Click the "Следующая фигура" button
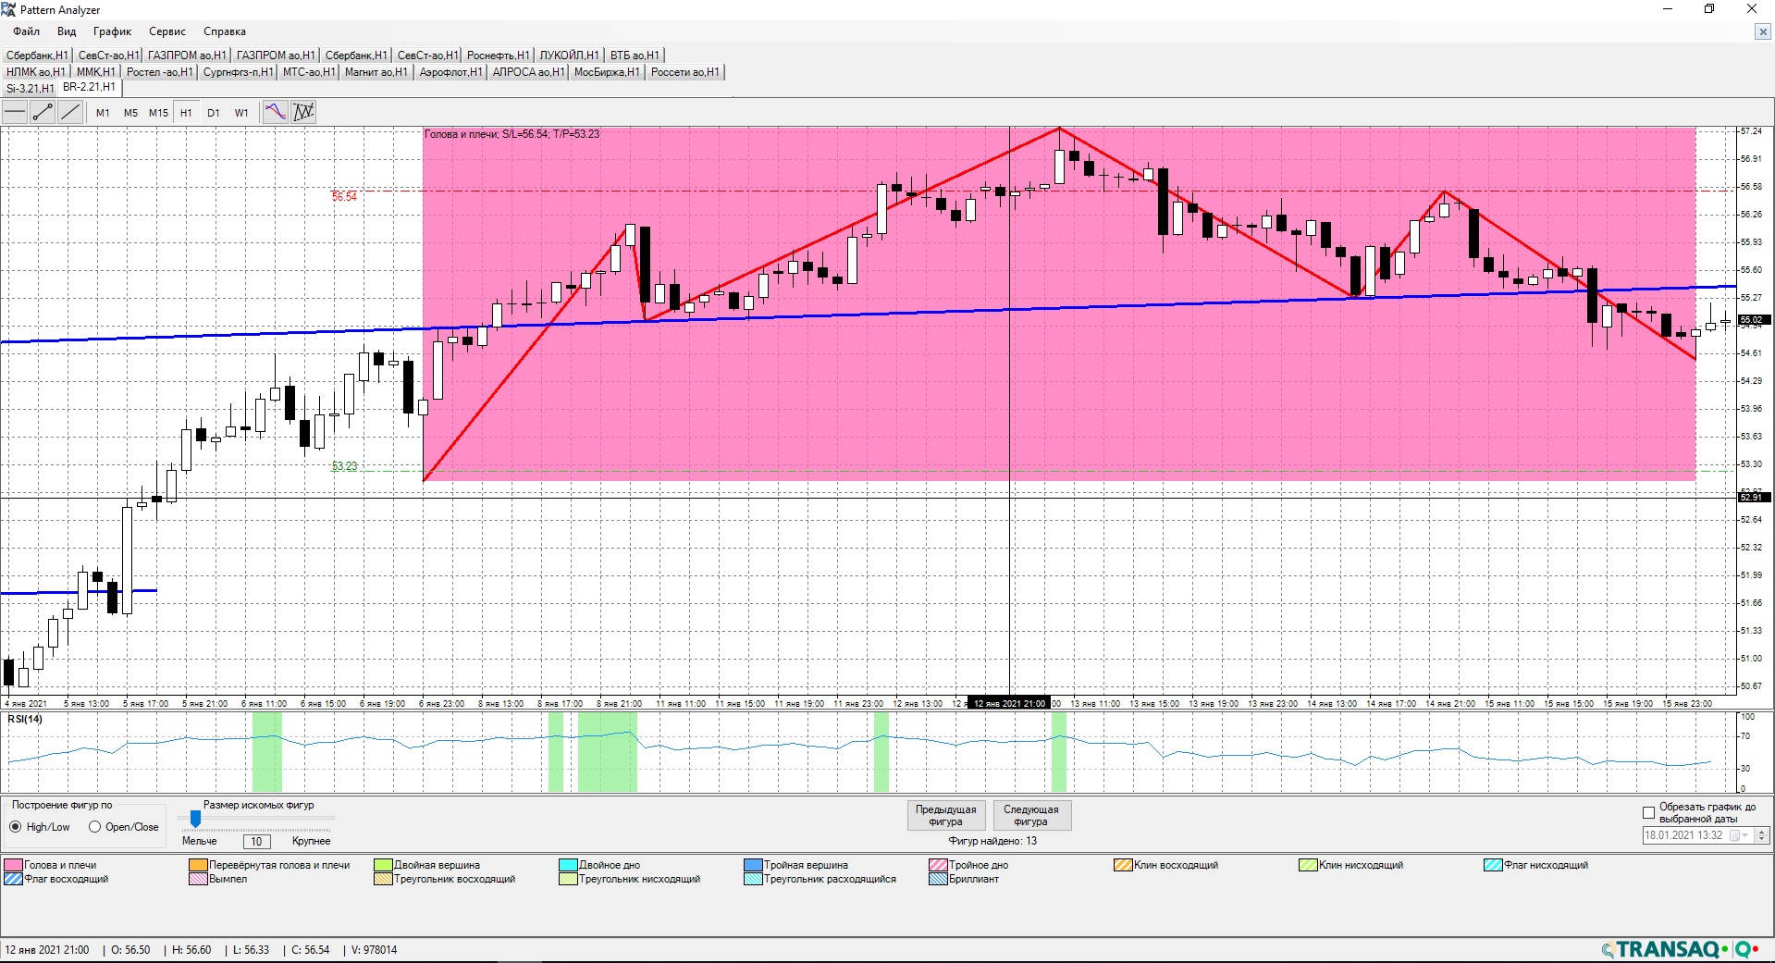Viewport: 1775px width, 963px height. click(x=1030, y=815)
